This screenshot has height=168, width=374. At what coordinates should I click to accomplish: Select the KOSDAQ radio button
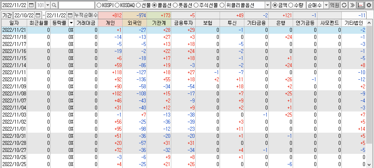117,5
